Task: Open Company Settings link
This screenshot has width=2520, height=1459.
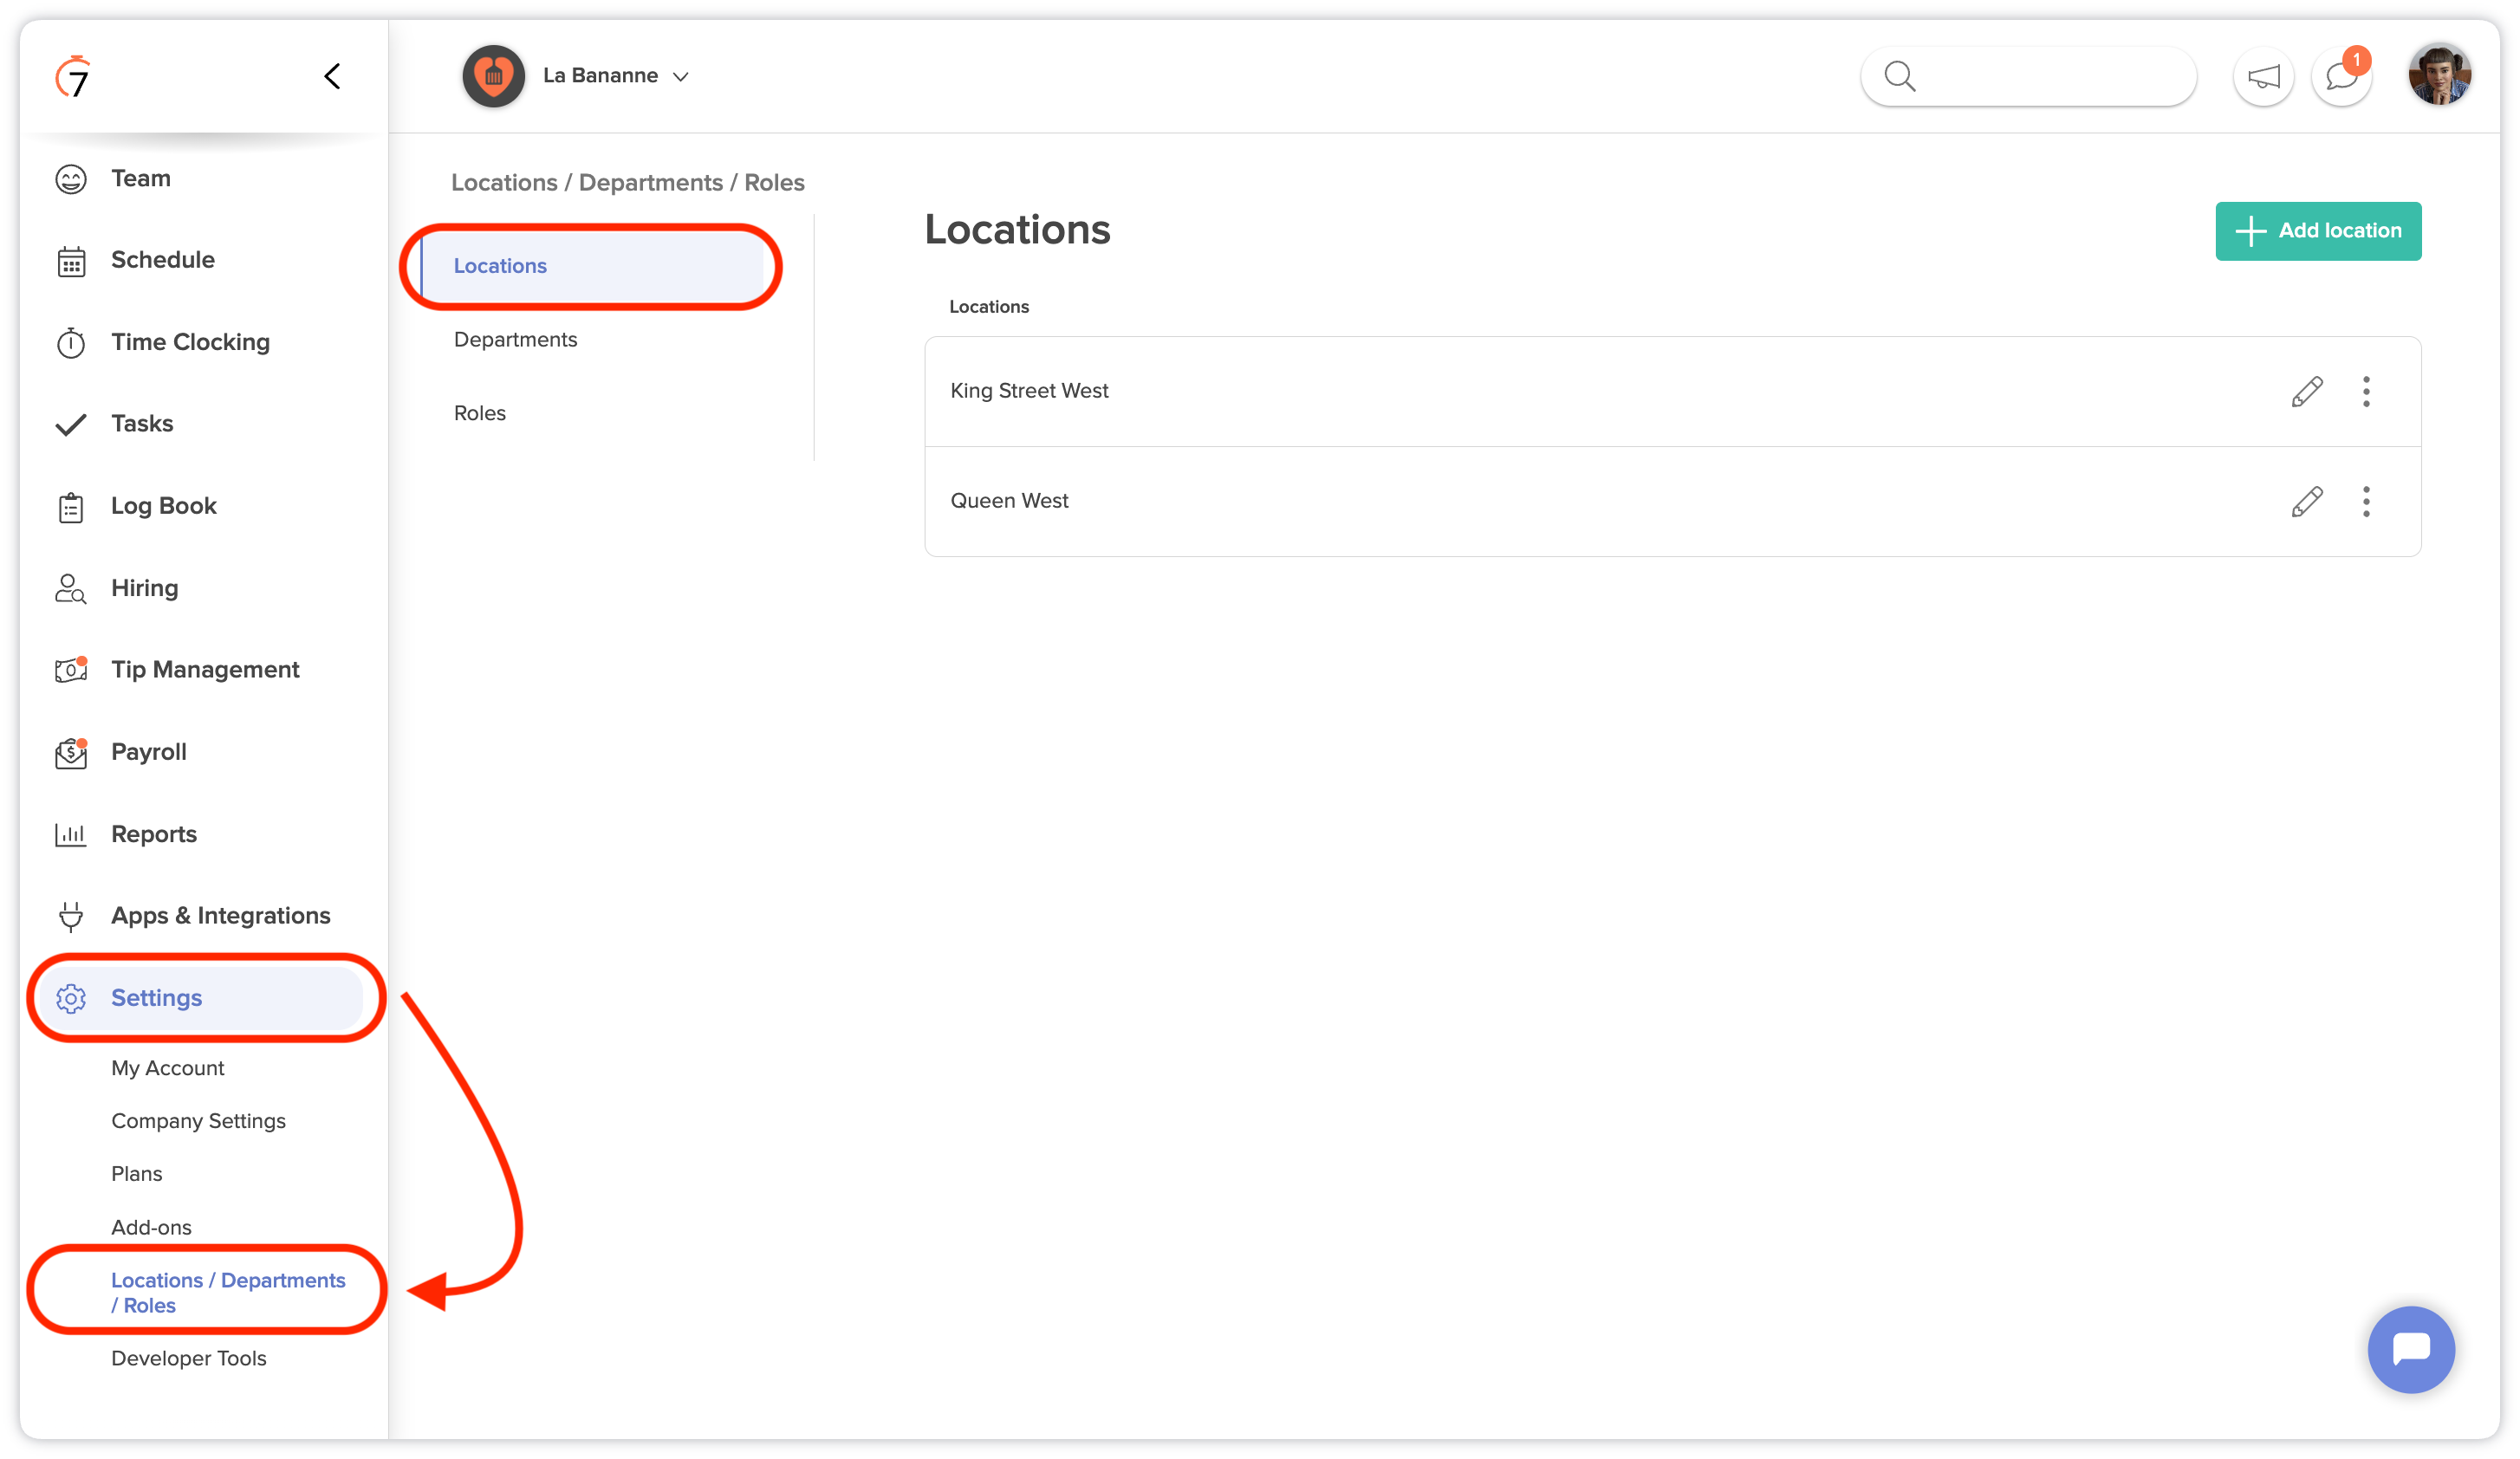Action: click(198, 1121)
